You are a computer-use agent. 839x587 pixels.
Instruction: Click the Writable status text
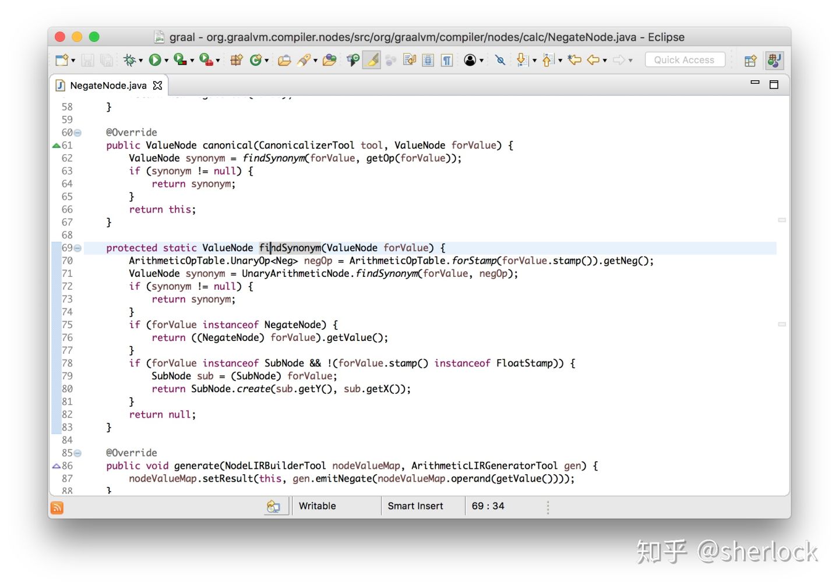tap(318, 506)
